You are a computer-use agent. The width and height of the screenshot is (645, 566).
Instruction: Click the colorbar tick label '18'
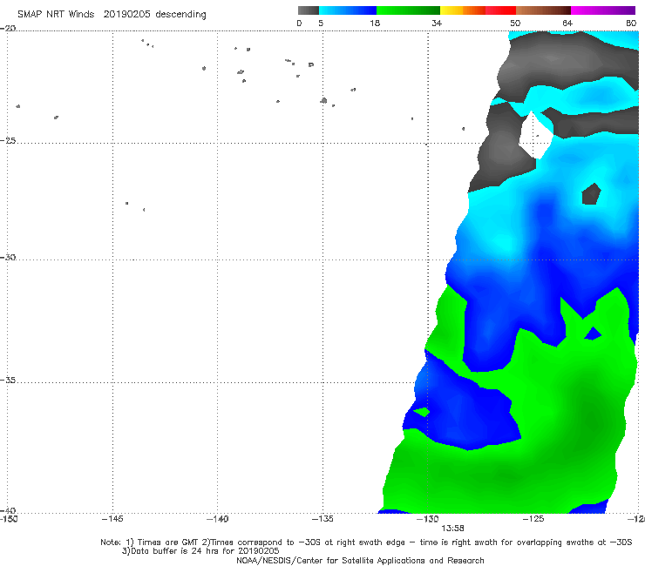375,23
